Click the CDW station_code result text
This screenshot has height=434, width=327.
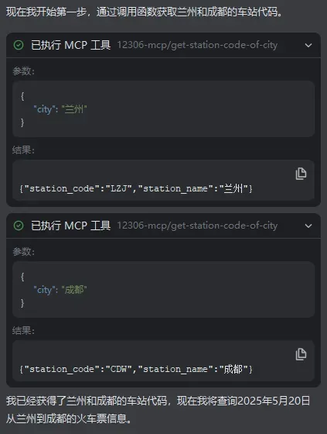(x=136, y=369)
